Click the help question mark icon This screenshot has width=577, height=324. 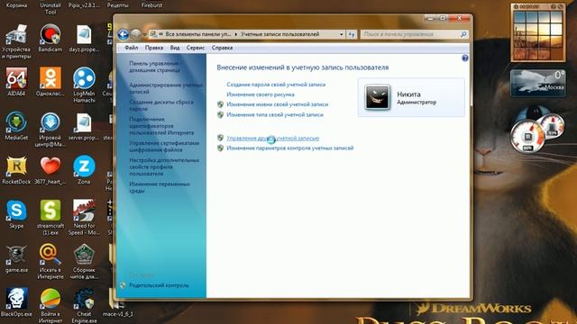[465, 58]
